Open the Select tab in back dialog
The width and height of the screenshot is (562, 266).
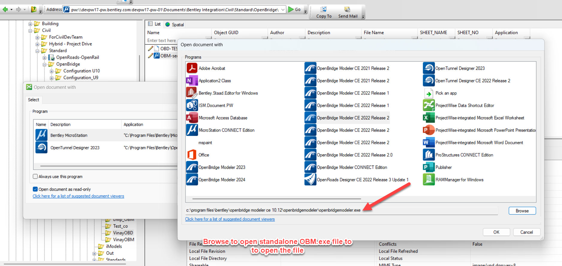(x=34, y=100)
